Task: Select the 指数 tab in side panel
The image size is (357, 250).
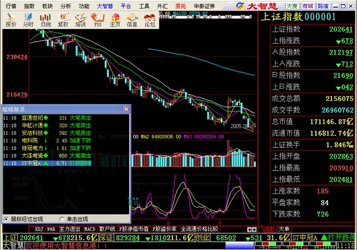Action: (269, 229)
